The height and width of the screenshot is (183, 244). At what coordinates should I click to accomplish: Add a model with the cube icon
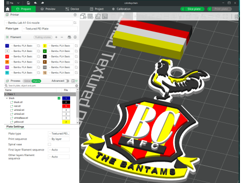click(83, 16)
